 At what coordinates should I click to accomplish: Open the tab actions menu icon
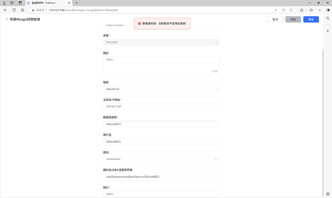(x=20, y=3)
